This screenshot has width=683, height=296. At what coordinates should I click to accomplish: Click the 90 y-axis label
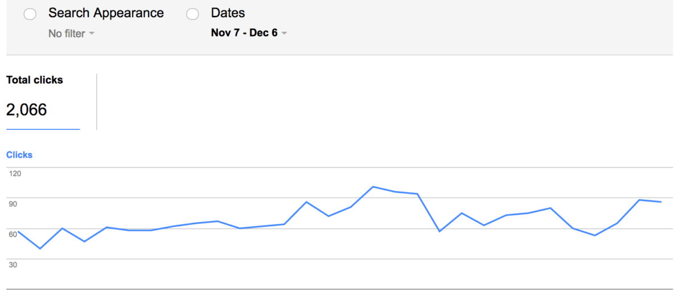pyautogui.click(x=13, y=204)
